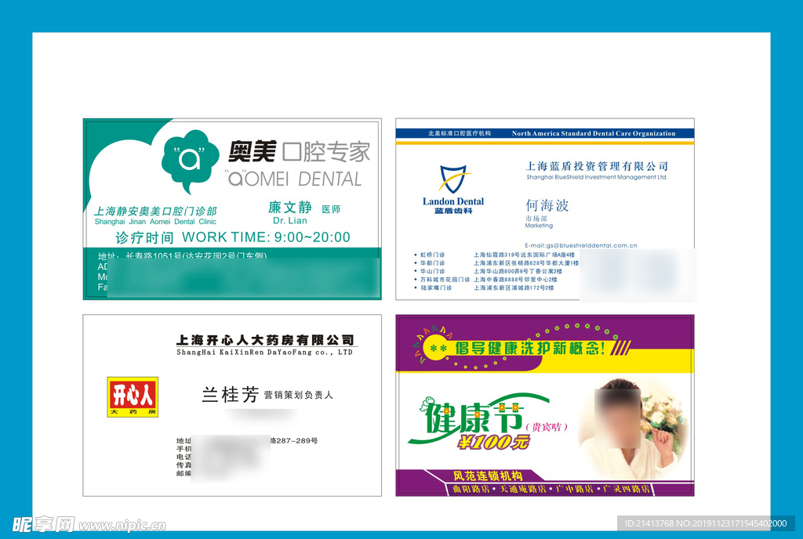Viewport: 803px width, 539px height.
Task: Open the blueshielddental.com.cn email address
Action: tap(580, 245)
